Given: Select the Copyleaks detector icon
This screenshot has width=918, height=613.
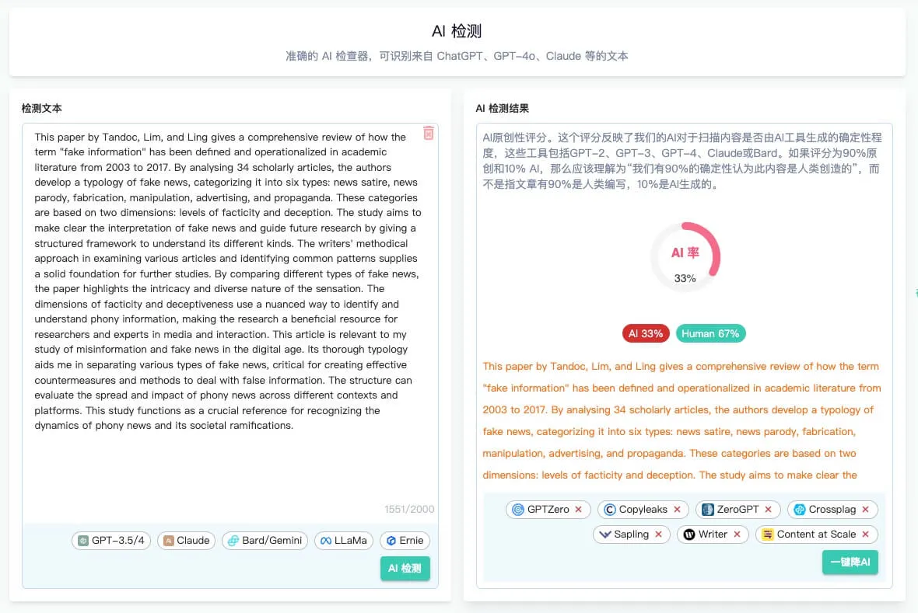Looking at the screenshot, I should click(x=609, y=509).
